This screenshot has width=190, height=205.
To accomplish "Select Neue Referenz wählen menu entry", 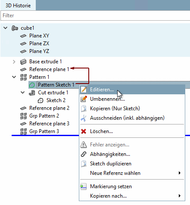I will point(132,173).
